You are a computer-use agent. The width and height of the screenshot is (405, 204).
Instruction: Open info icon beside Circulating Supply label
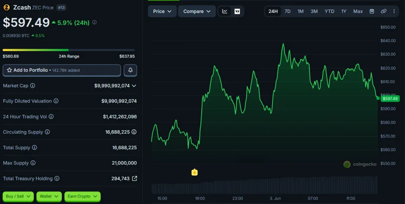(x=47, y=132)
